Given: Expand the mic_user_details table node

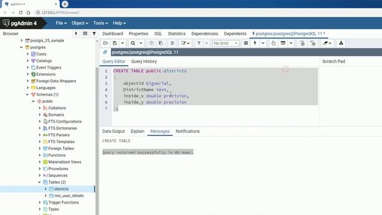Looking at the screenshot, I should [x=45, y=196].
